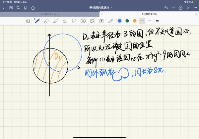Image resolution: width=199 pixels, height=139 pixels.
Task: Open the Elements sticker tool
Action: [83, 21]
